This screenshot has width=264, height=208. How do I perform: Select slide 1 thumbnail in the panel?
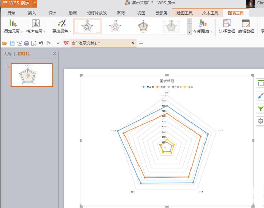click(32, 75)
